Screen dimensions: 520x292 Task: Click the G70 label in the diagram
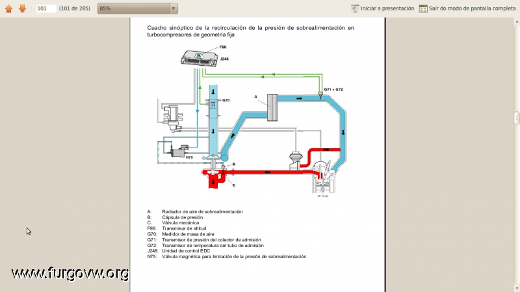[226, 100]
